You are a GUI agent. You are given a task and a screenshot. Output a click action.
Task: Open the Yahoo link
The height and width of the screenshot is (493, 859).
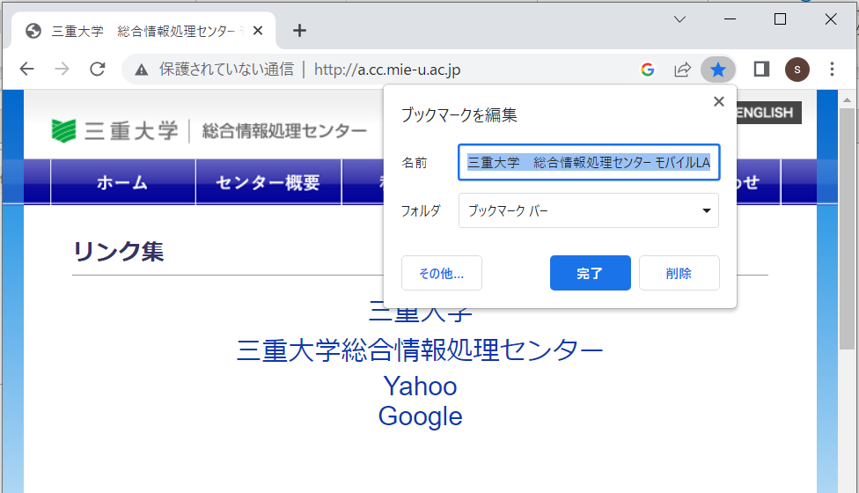point(420,386)
